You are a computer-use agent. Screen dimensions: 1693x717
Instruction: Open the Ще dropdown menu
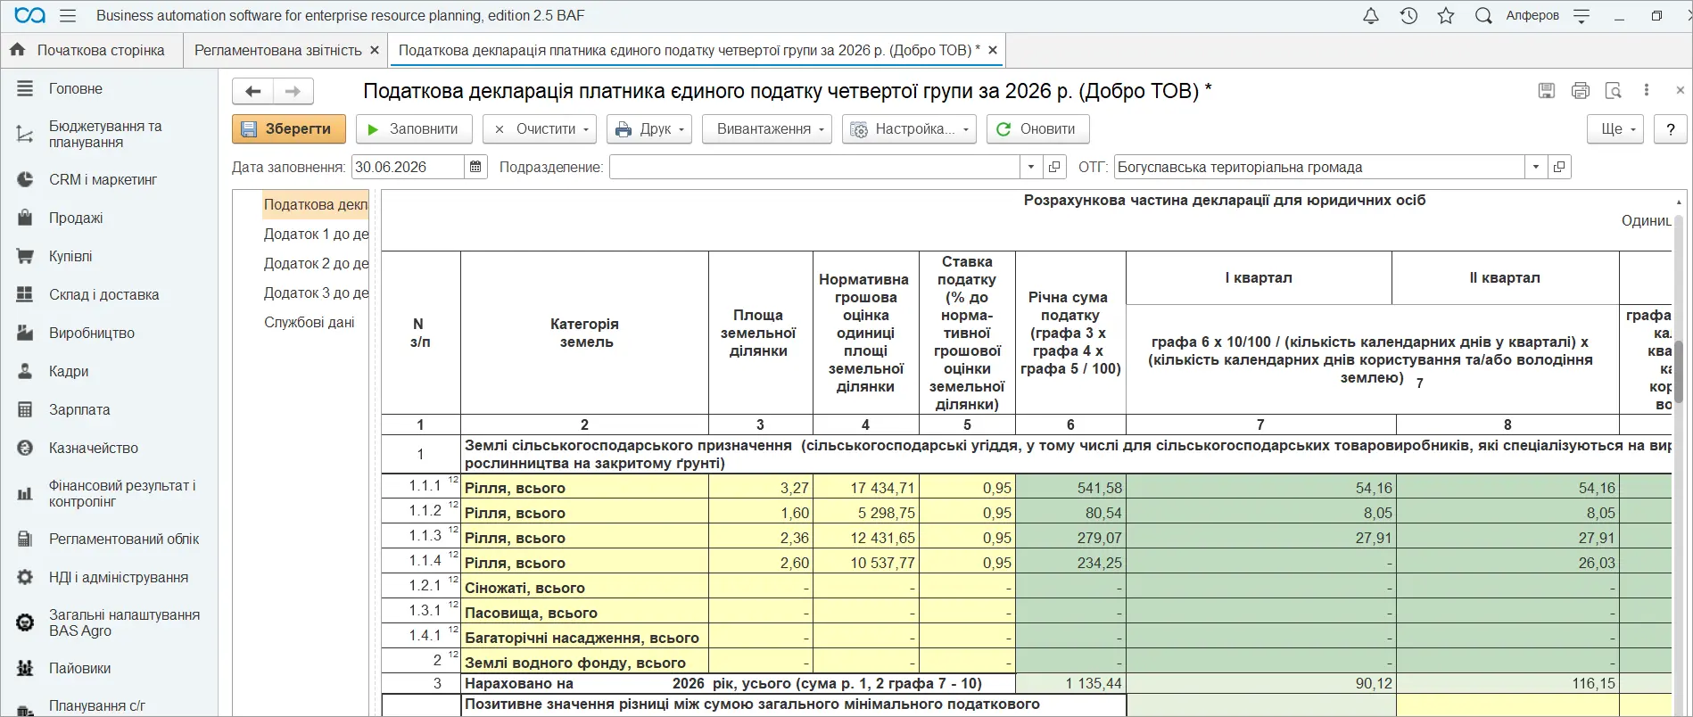[x=1615, y=129]
